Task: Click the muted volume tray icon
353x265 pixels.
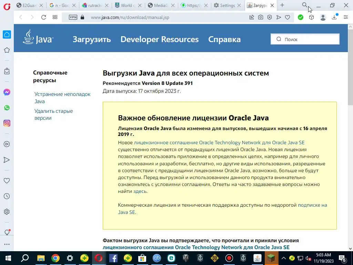Action: coord(308,258)
